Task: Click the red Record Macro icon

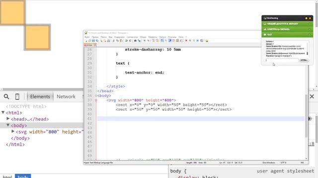Action: pos(186,41)
